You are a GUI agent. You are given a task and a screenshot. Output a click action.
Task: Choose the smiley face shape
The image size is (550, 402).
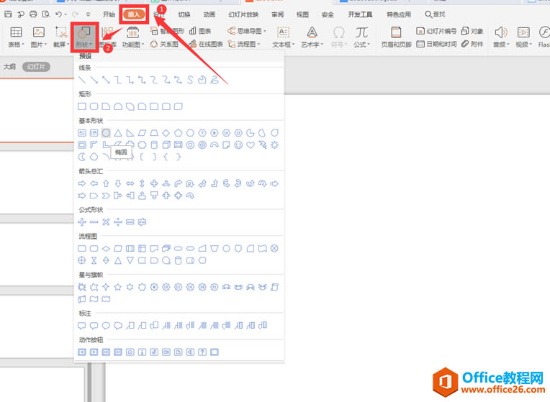click(238, 145)
